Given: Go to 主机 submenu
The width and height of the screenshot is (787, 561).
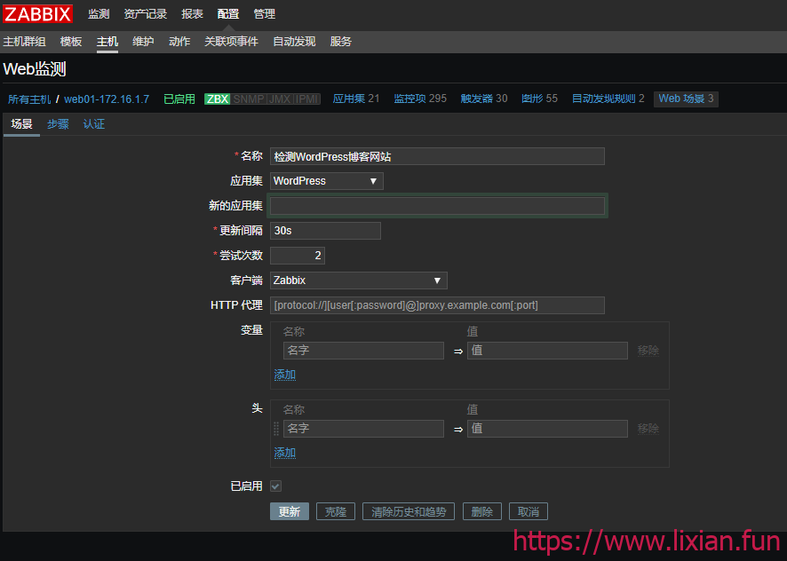Looking at the screenshot, I should point(107,42).
